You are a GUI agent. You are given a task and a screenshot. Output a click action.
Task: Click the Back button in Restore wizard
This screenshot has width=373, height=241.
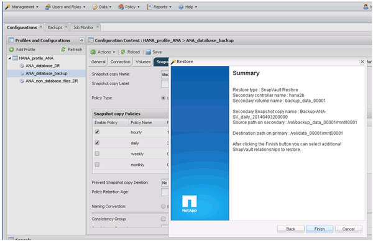tap(290, 229)
